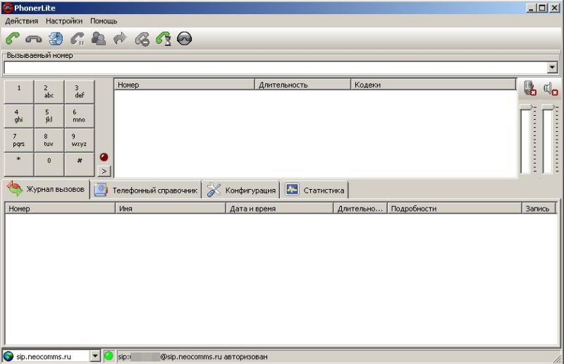Viewport: 564px width, 364px height.
Task: Start a conference with the people icon
Action: [x=99, y=39]
